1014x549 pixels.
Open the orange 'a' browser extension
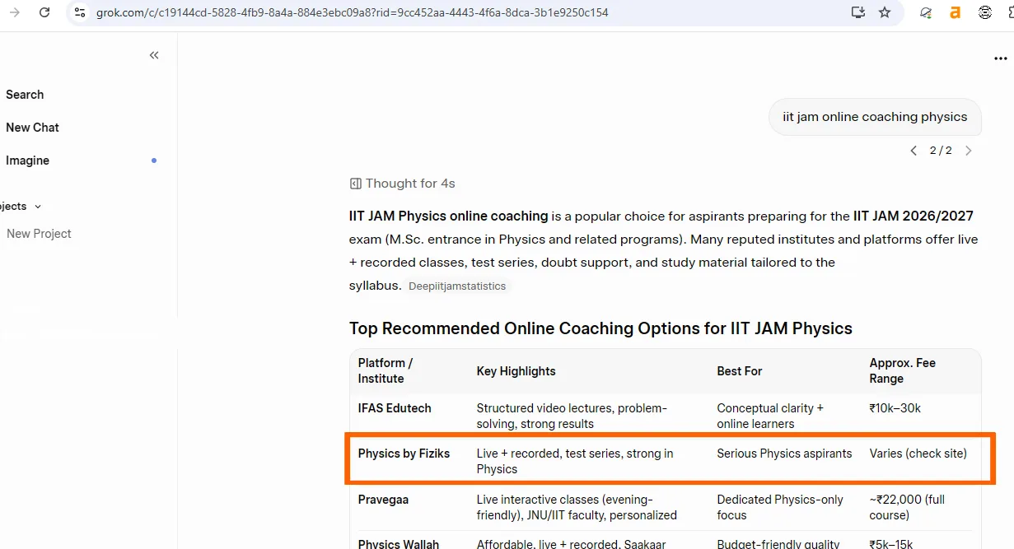(x=956, y=12)
